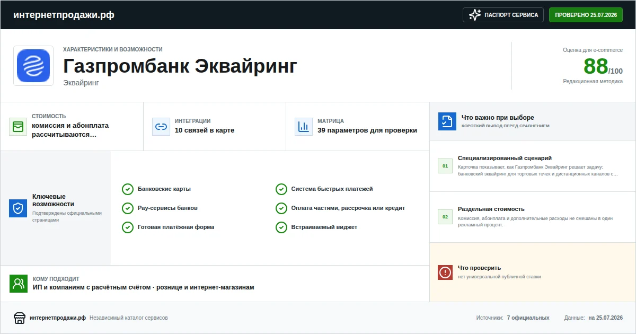Click the Оплата частями, рассрочка или кредит label
Viewport: 636px width, 334px height.
pos(348,208)
